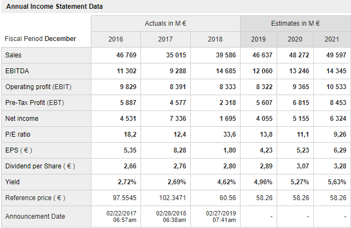
Task: Select the Operating profit (EBIT) row label
Action: 38,87
